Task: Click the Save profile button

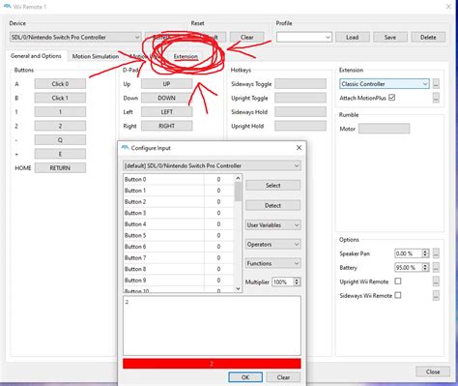Action: [x=390, y=38]
